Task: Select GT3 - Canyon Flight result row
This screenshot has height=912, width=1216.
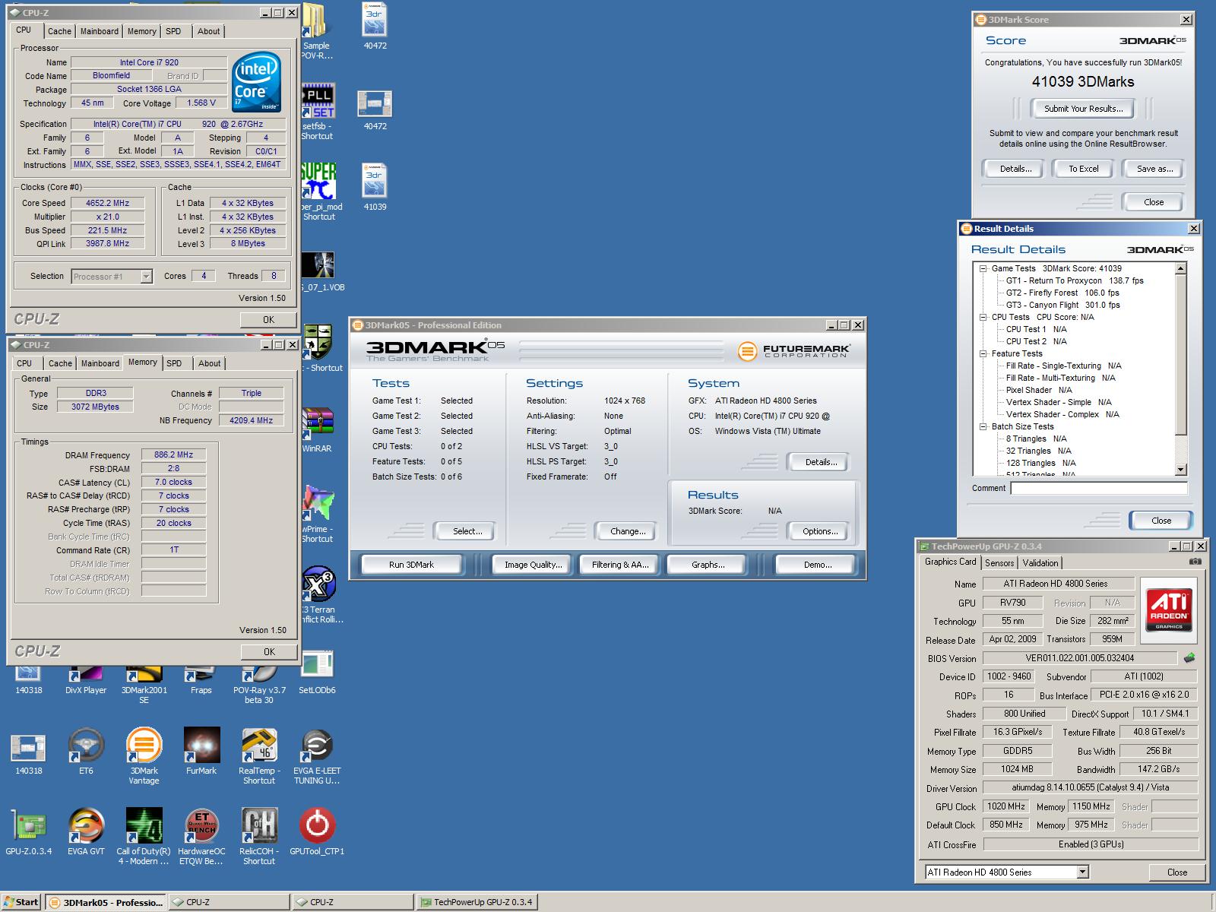Action: 1062,305
